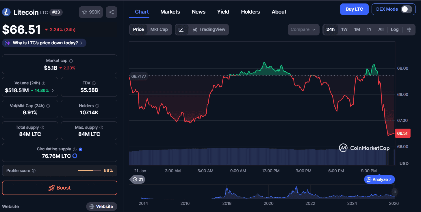Open the Holders tab

click(x=250, y=12)
